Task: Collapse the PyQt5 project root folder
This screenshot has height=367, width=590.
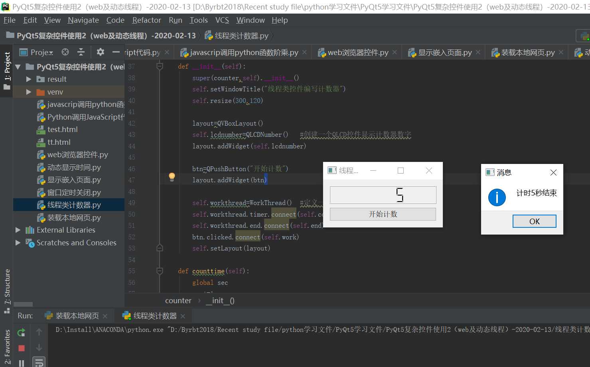Action: click(18, 67)
